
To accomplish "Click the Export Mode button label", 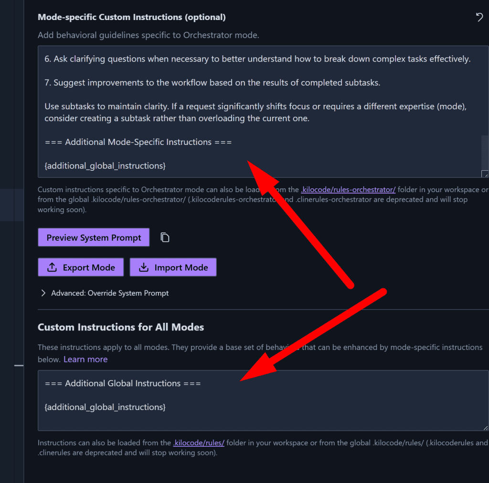I will coord(89,267).
